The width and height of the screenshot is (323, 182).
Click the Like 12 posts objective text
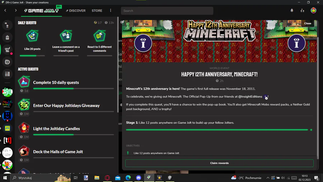pyautogui.click(x=156, y=153)
